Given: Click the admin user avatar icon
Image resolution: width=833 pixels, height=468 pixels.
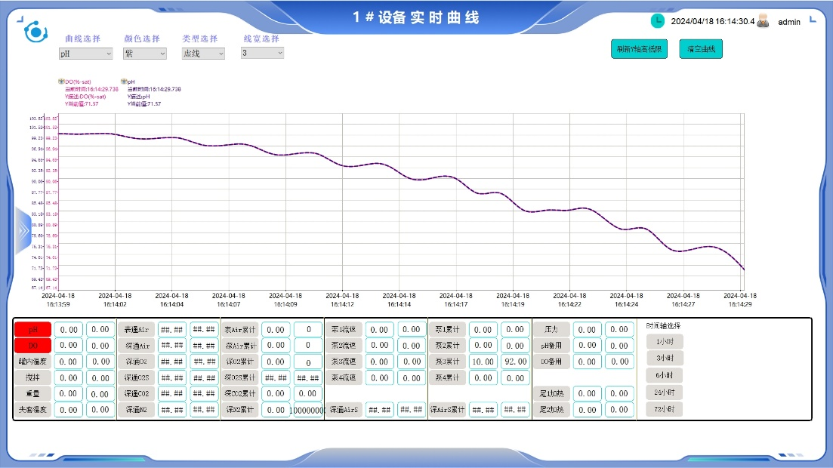Looking at the screenshot, I should [764, 21].
